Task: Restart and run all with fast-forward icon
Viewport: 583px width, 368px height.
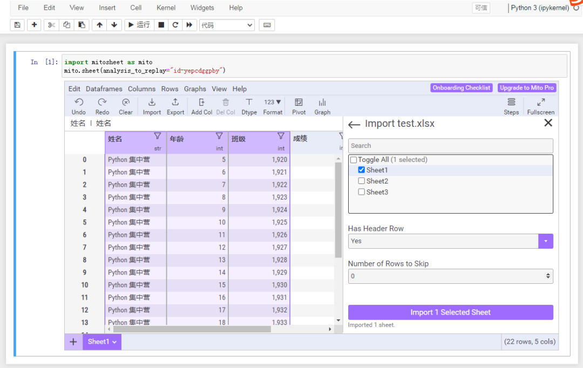Action: 189,25
